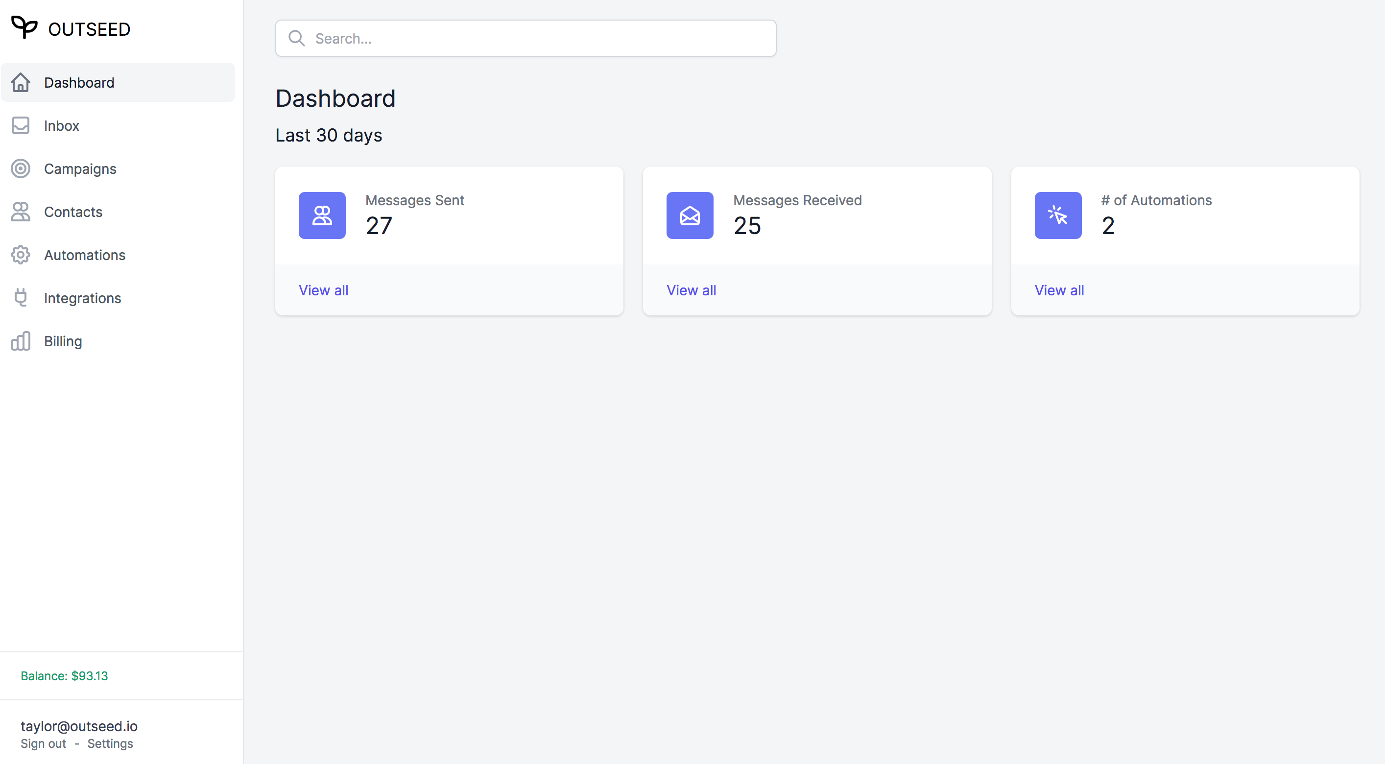Open the Inbox menu item
The height and width of the screenshot is (764, 1385).
pos(61,126)
